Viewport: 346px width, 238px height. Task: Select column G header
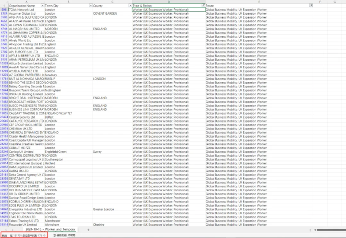tap(334, 2)
